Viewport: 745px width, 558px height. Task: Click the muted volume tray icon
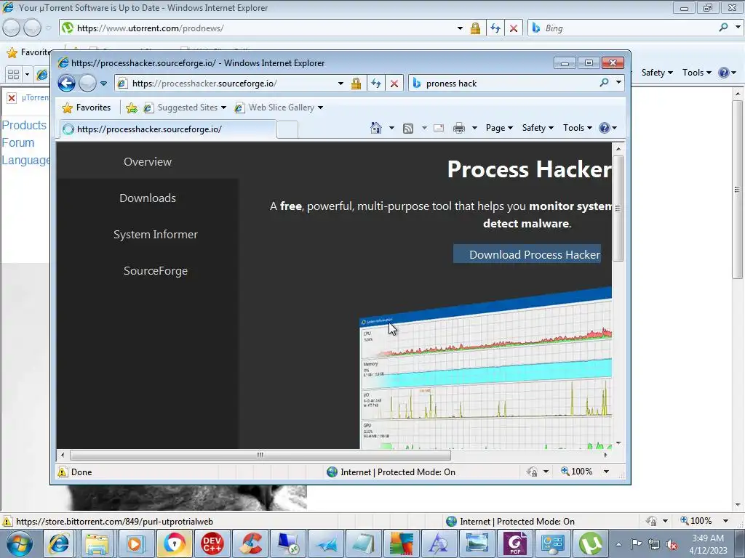click(672, 545)
